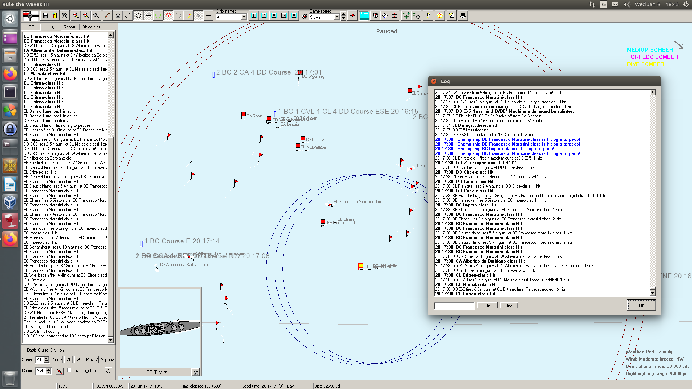692x389 pixels.
Task: Click the German naval flag icon
Action: pyautogui.click(x=31, y=15)
